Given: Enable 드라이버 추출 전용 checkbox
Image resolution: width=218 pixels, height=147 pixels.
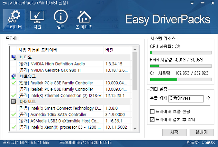Looking at the screenshot, I should pos(152,111).
